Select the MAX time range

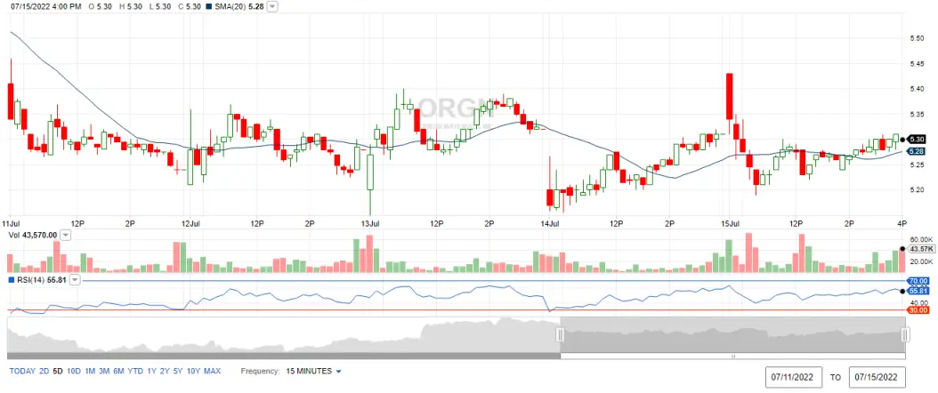point(213,371)
